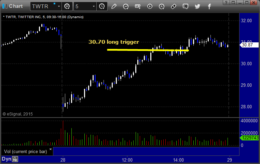
Task: Click the 32.00 price axis label
Action: point(246,20)
